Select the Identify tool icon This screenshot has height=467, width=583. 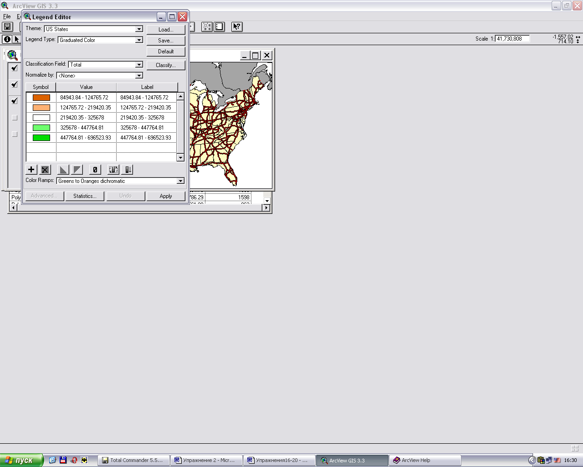pos(7,39)
